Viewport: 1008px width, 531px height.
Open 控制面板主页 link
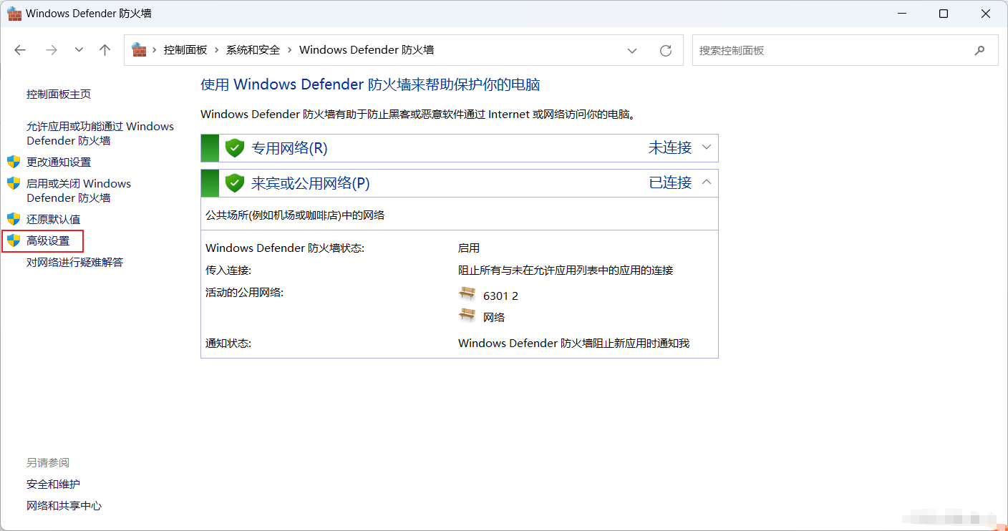coord(59,94)
